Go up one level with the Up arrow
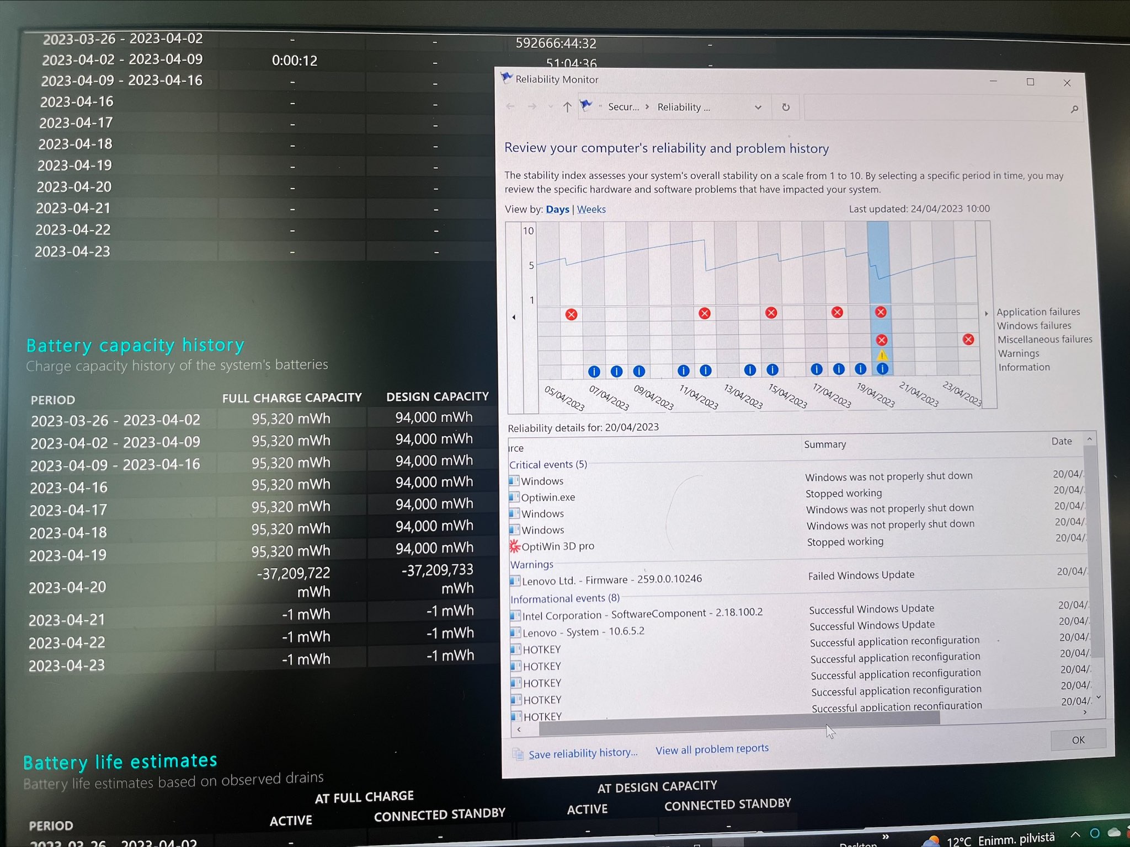This screenshot has width=1130, height=847. 567,107
